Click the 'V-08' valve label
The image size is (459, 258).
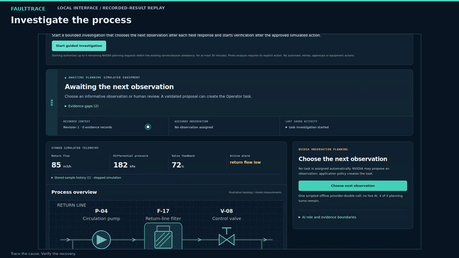click(227, 211)
